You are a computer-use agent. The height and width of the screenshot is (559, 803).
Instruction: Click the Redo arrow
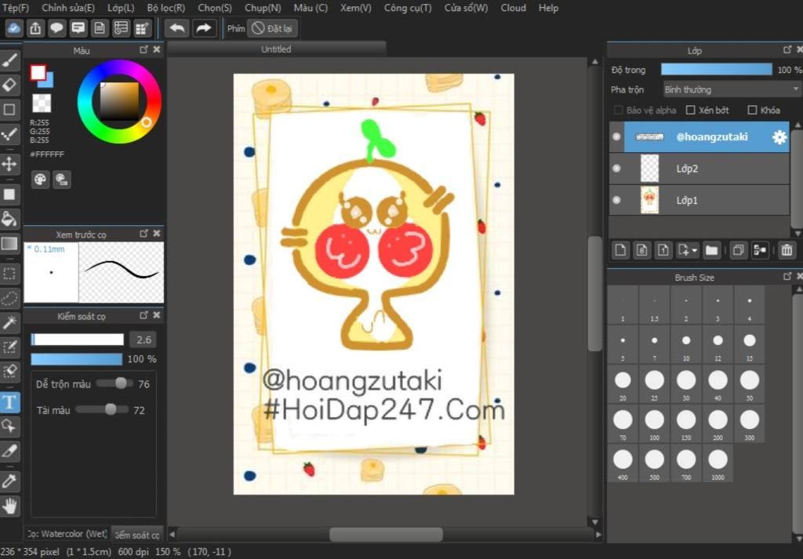pyautogui.click(x=204, y=28)
